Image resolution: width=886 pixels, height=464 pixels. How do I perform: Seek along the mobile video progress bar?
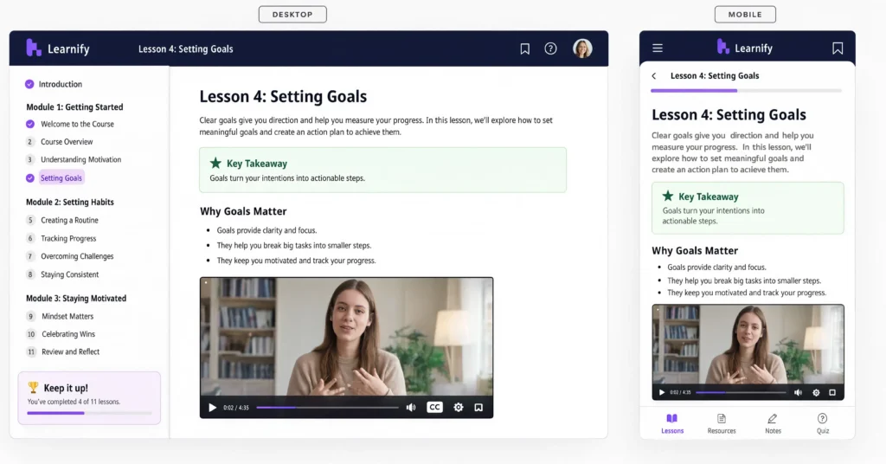(x=741, y=392)
